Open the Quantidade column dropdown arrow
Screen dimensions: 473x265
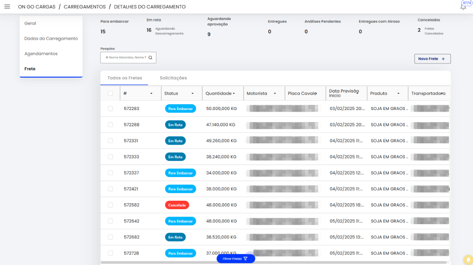[234, 93]
